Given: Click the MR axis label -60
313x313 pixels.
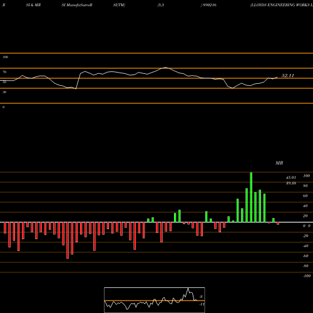Looking at the screenshot, I should 305,256.
